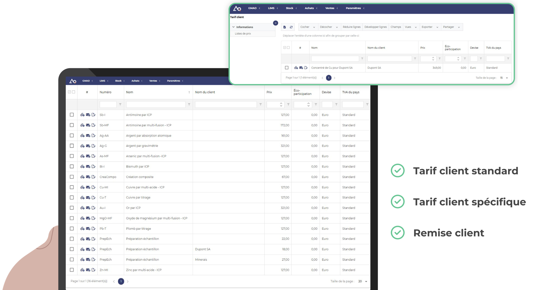This screenshot has height=290, width=548.
Task: Open the Ventes menu in the top window
Action: 331,8
